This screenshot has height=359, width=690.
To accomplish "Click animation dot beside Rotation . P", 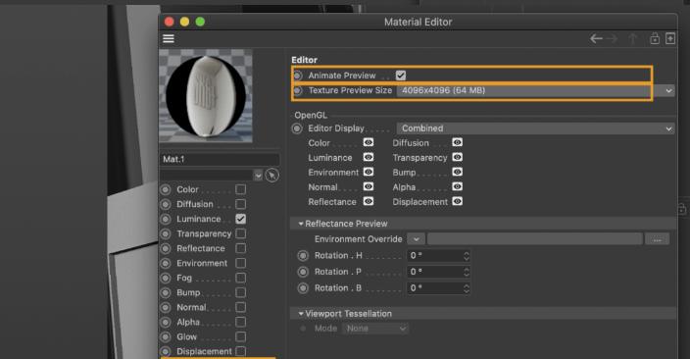I will click(x=303, y=272).
